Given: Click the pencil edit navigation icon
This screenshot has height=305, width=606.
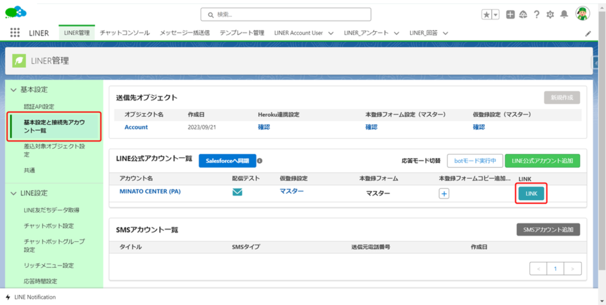Looking at the screenshot, I should [588, 34].
